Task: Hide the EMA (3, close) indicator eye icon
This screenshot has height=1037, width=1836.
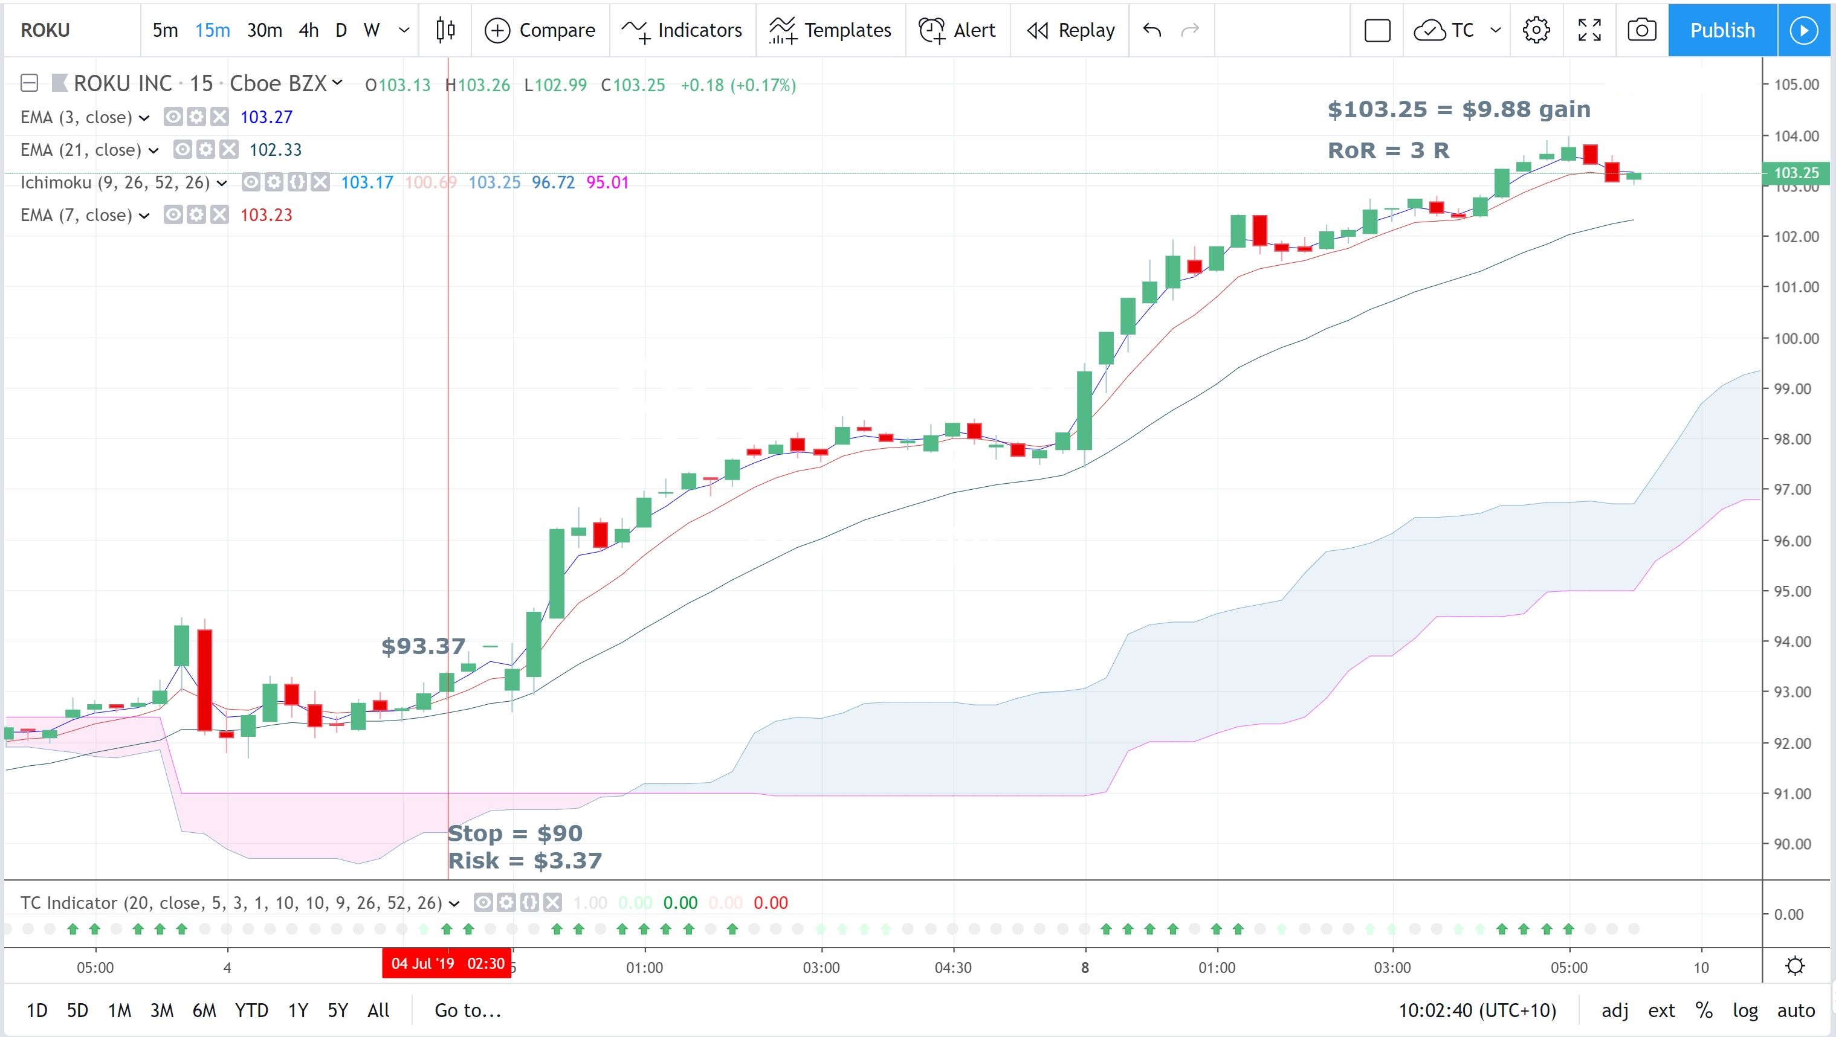Action: (173, 117)
